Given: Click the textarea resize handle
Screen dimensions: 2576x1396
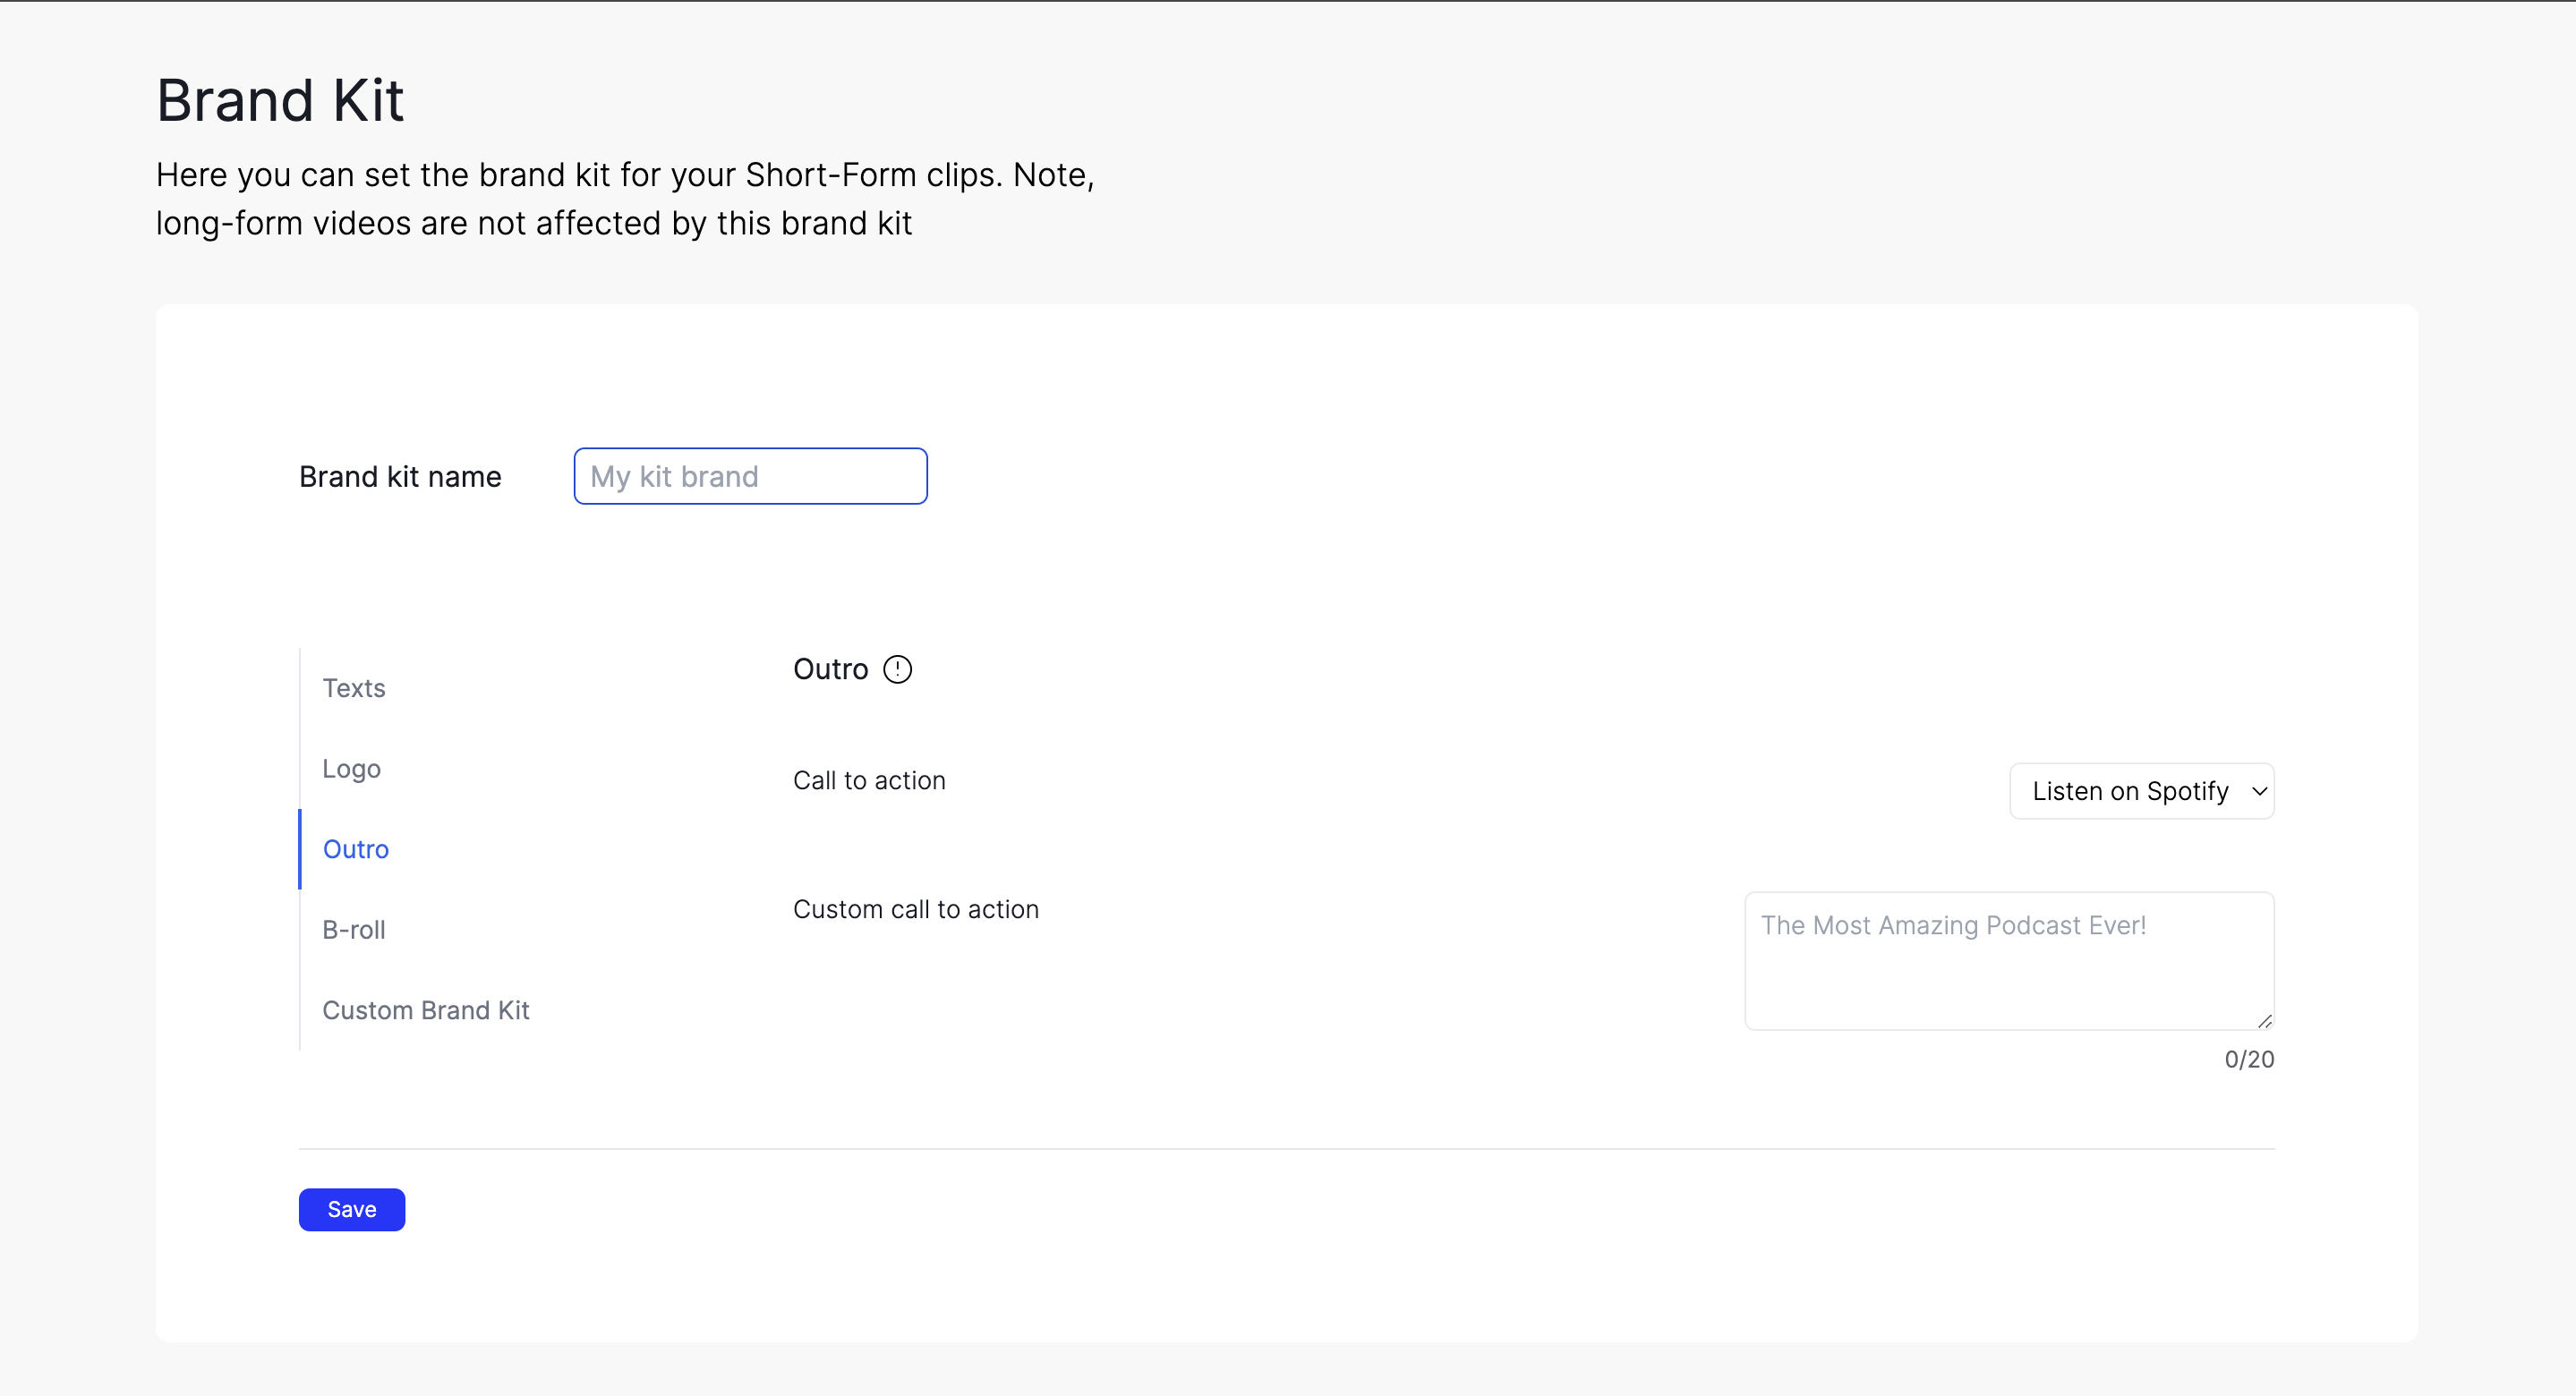Looking at the screenshot, I should pos(2264,1021).
